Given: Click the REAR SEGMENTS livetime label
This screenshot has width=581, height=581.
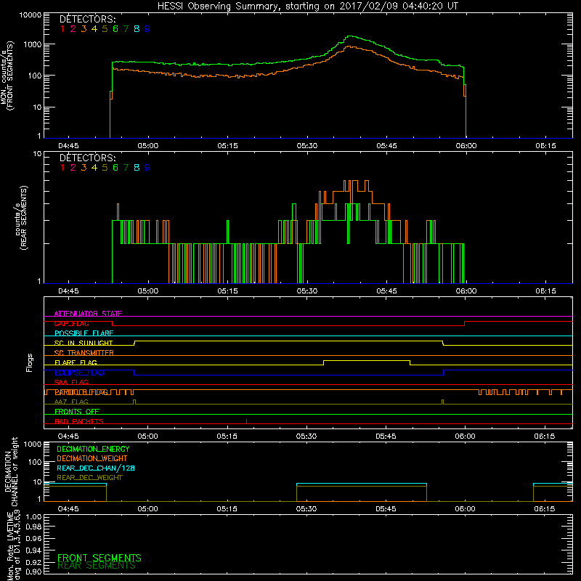Looking at the screenshot, I should coord(97,566).
